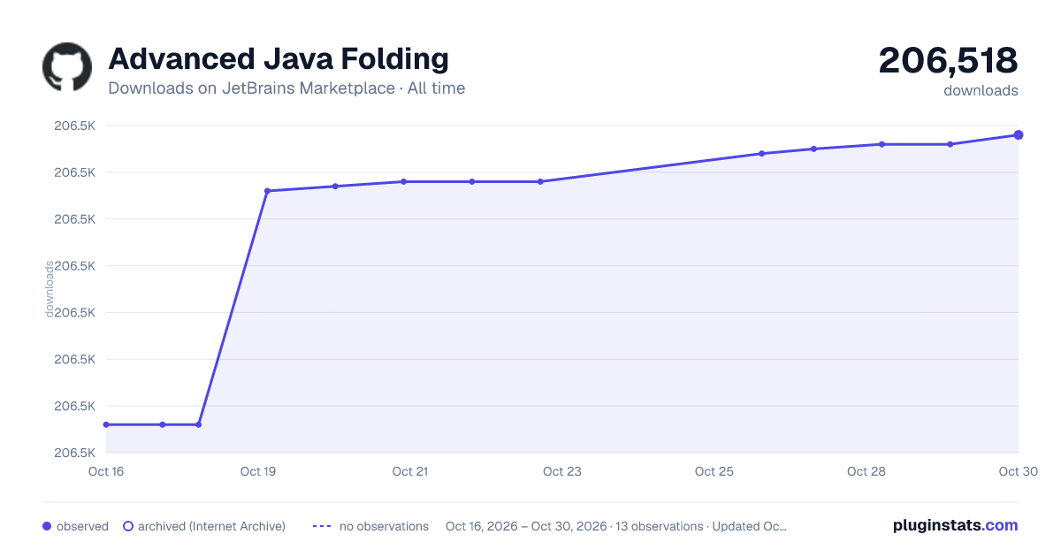Click the Oct 21 axis label
The image size is (1061, 557).
pos(410,471)
